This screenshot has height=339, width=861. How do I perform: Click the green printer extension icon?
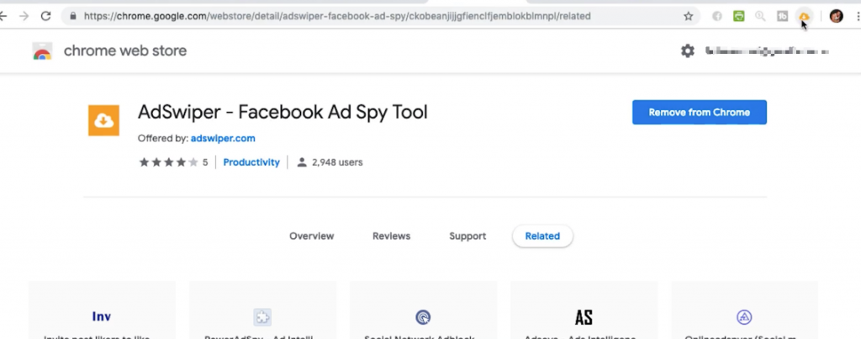point(738,17)
